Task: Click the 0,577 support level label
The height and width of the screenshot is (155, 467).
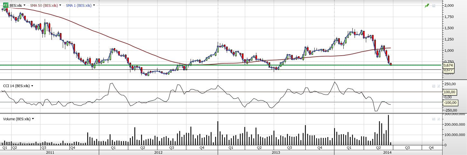Action: (x=448, y=70)
